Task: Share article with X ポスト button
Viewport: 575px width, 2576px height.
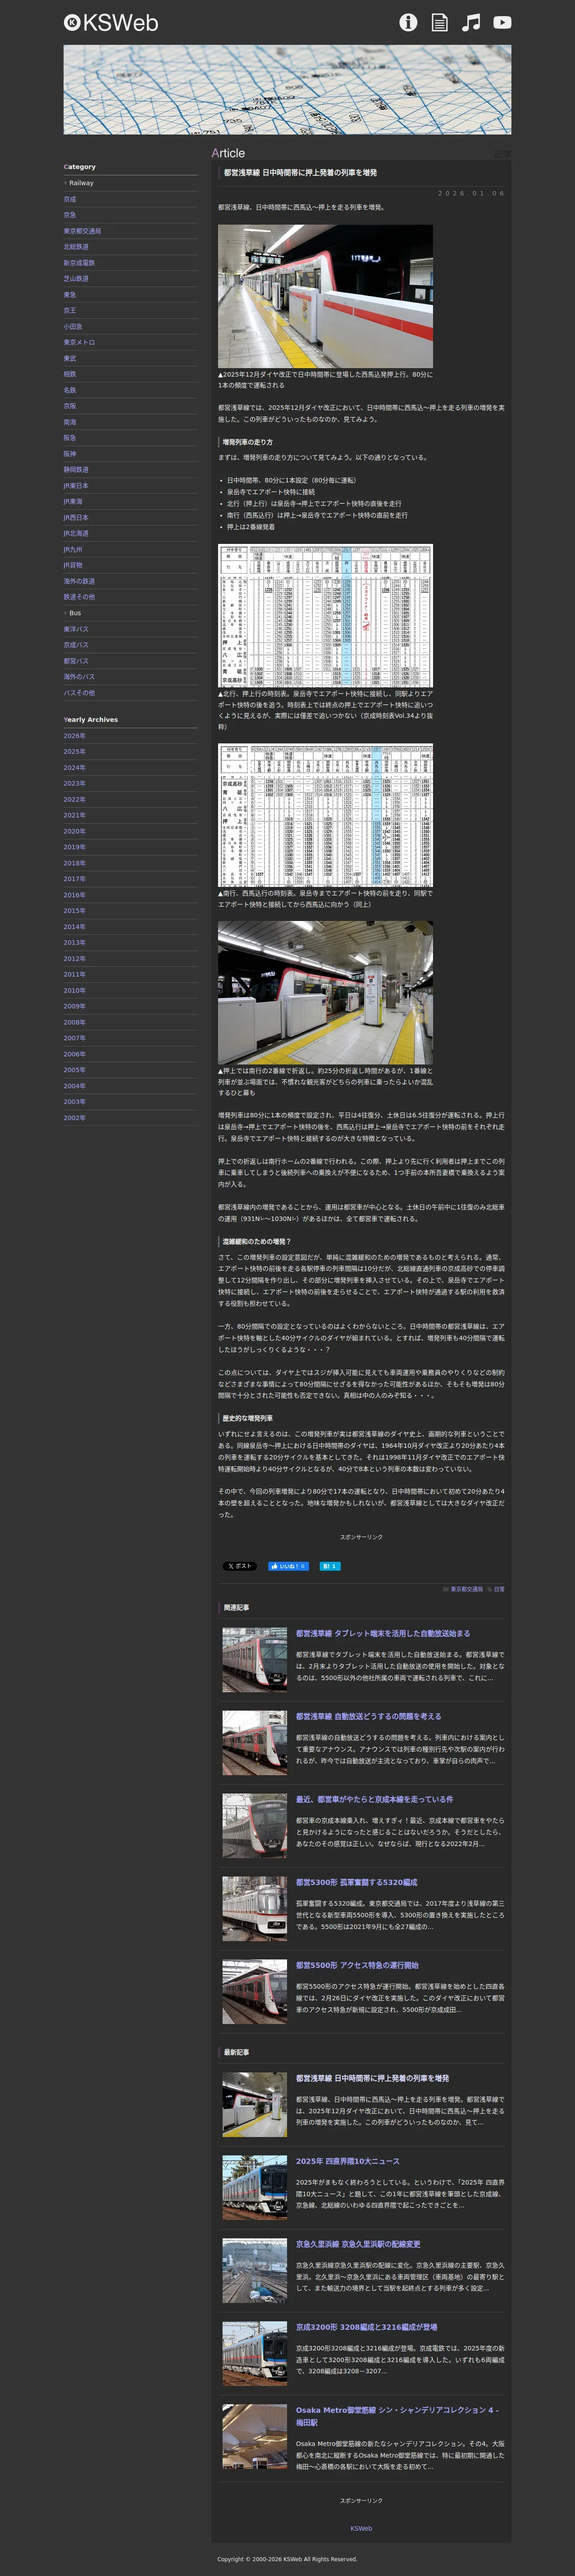Action: click(240, 1566)
